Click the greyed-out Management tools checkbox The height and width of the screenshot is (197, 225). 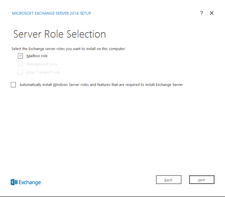coord(20,64)
